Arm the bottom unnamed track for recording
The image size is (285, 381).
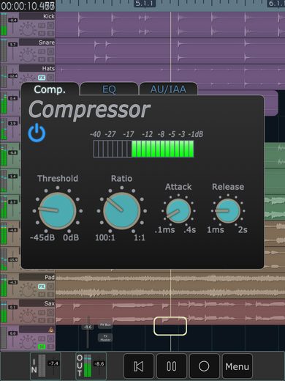[50, 339]
